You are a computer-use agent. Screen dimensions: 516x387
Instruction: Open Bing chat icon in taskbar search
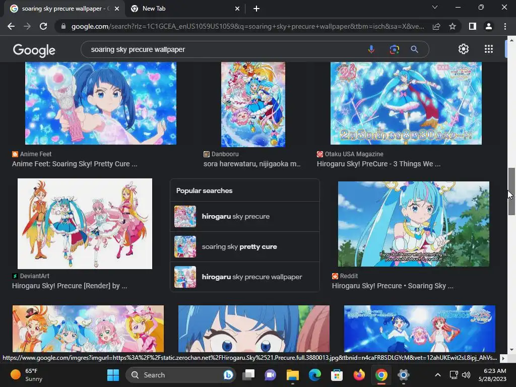pos(228,375)
